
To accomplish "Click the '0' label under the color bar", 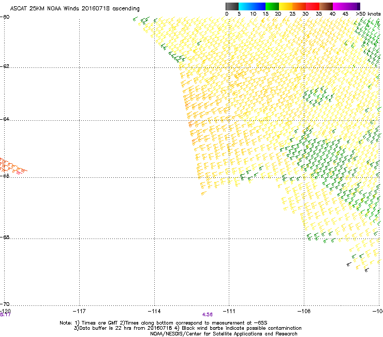I will click(x=227, y=14).
